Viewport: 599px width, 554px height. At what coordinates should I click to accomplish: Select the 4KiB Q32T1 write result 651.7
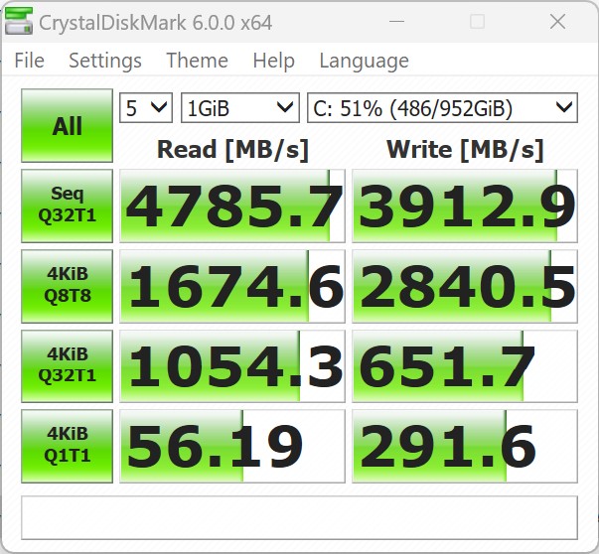click(465, 366)
